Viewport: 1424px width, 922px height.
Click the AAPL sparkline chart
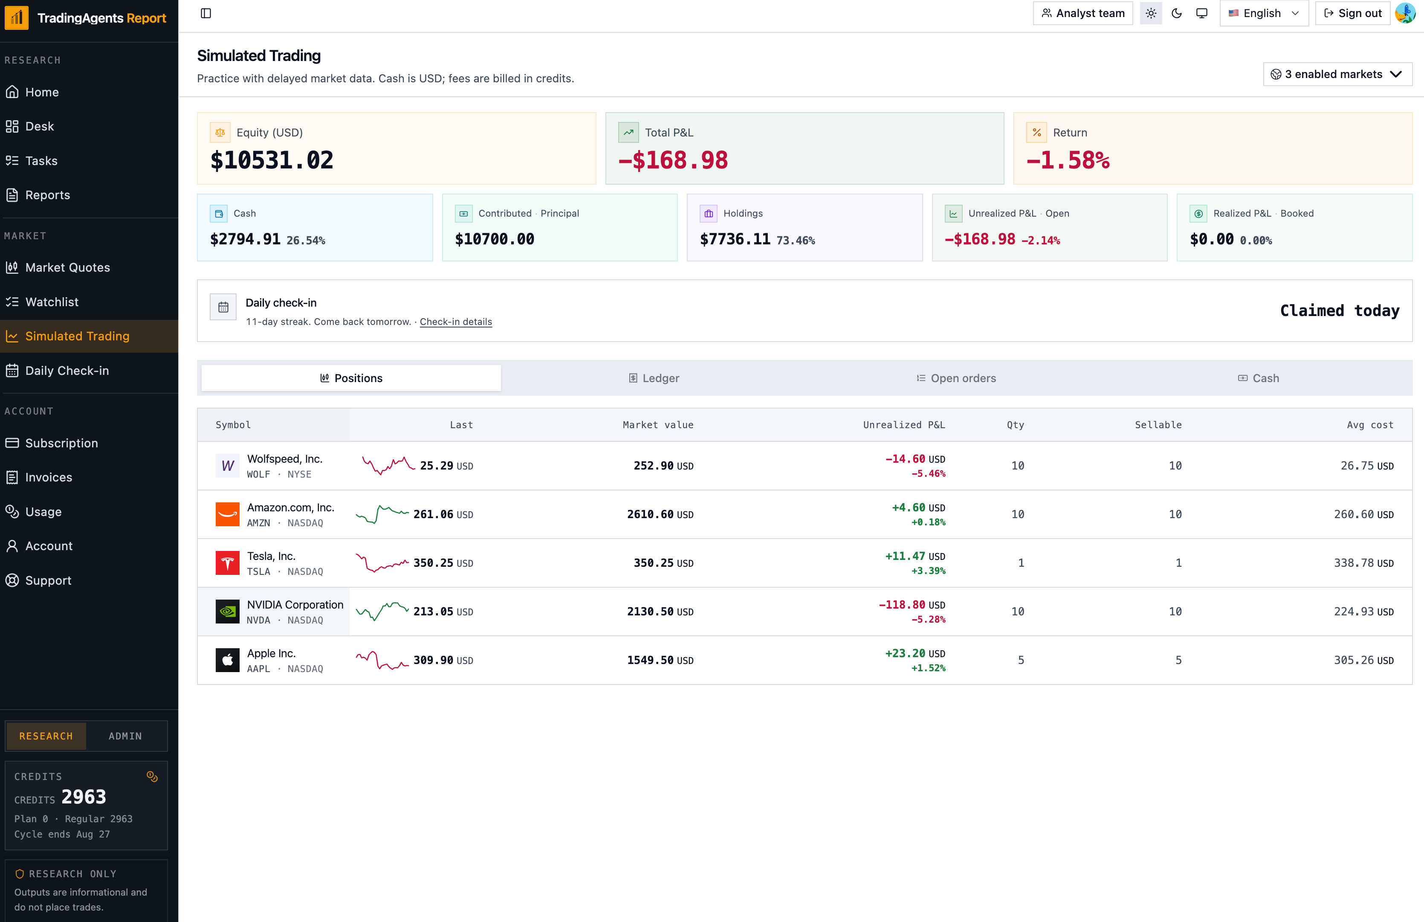click(x=382, y=660)
